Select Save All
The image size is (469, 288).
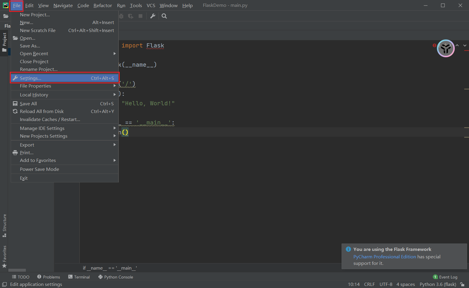65,104
